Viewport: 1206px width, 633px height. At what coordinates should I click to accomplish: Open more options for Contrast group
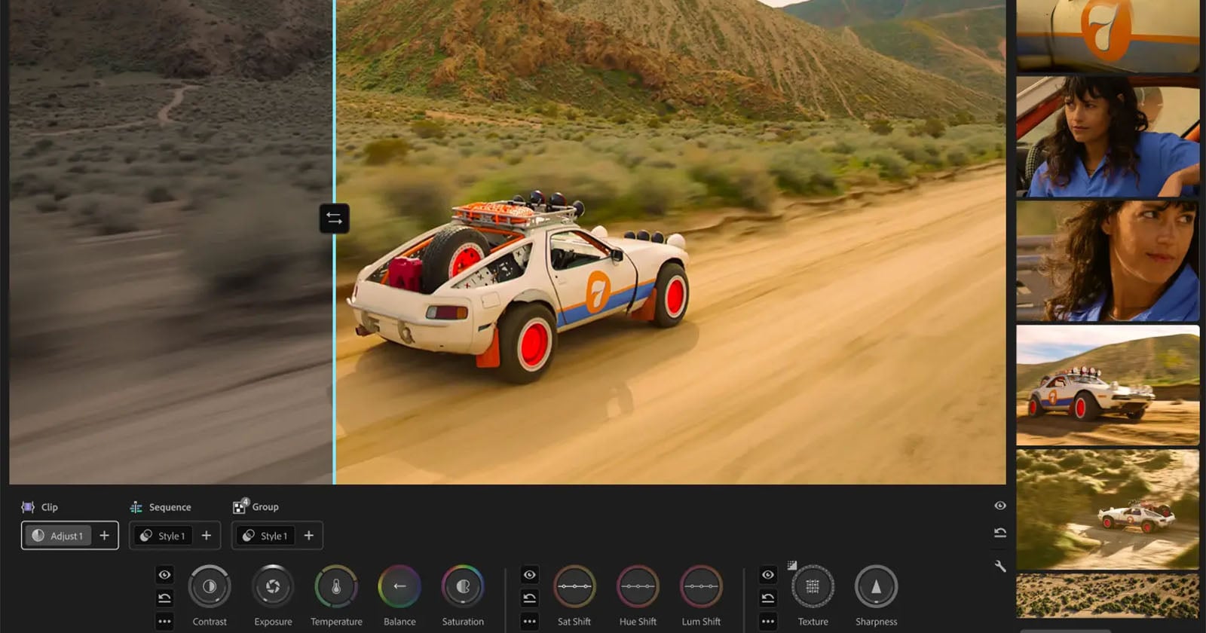(164, 622)
